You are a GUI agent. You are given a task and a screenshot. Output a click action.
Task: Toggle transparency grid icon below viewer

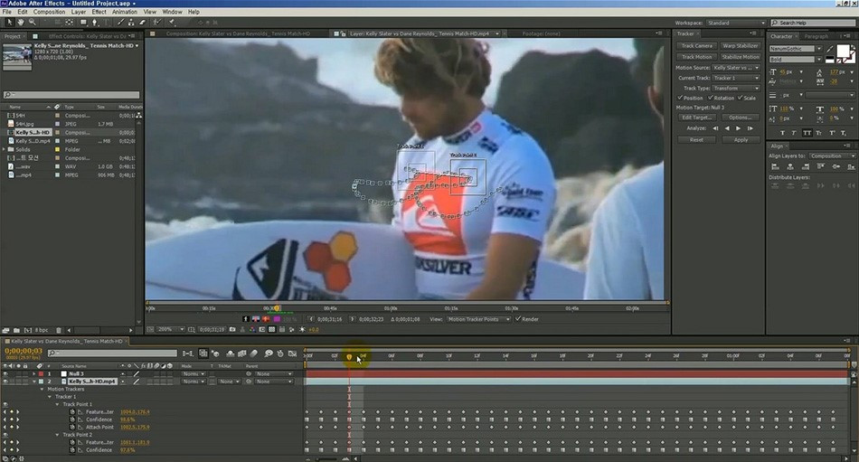pyautogui.click(x=272, y=329)
